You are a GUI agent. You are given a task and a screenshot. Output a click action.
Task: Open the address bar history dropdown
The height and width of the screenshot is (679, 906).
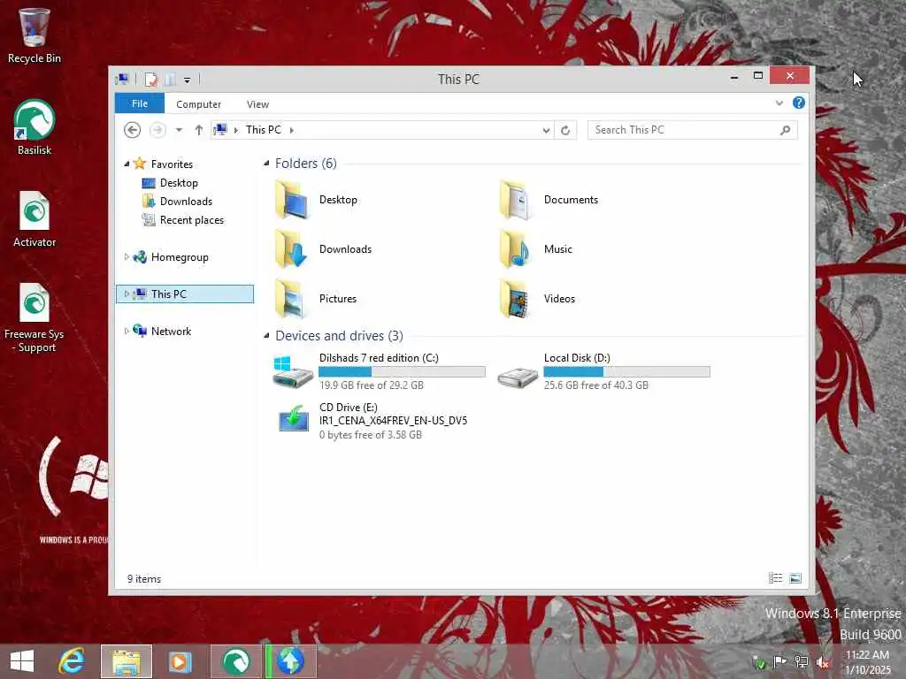point(546,131)
